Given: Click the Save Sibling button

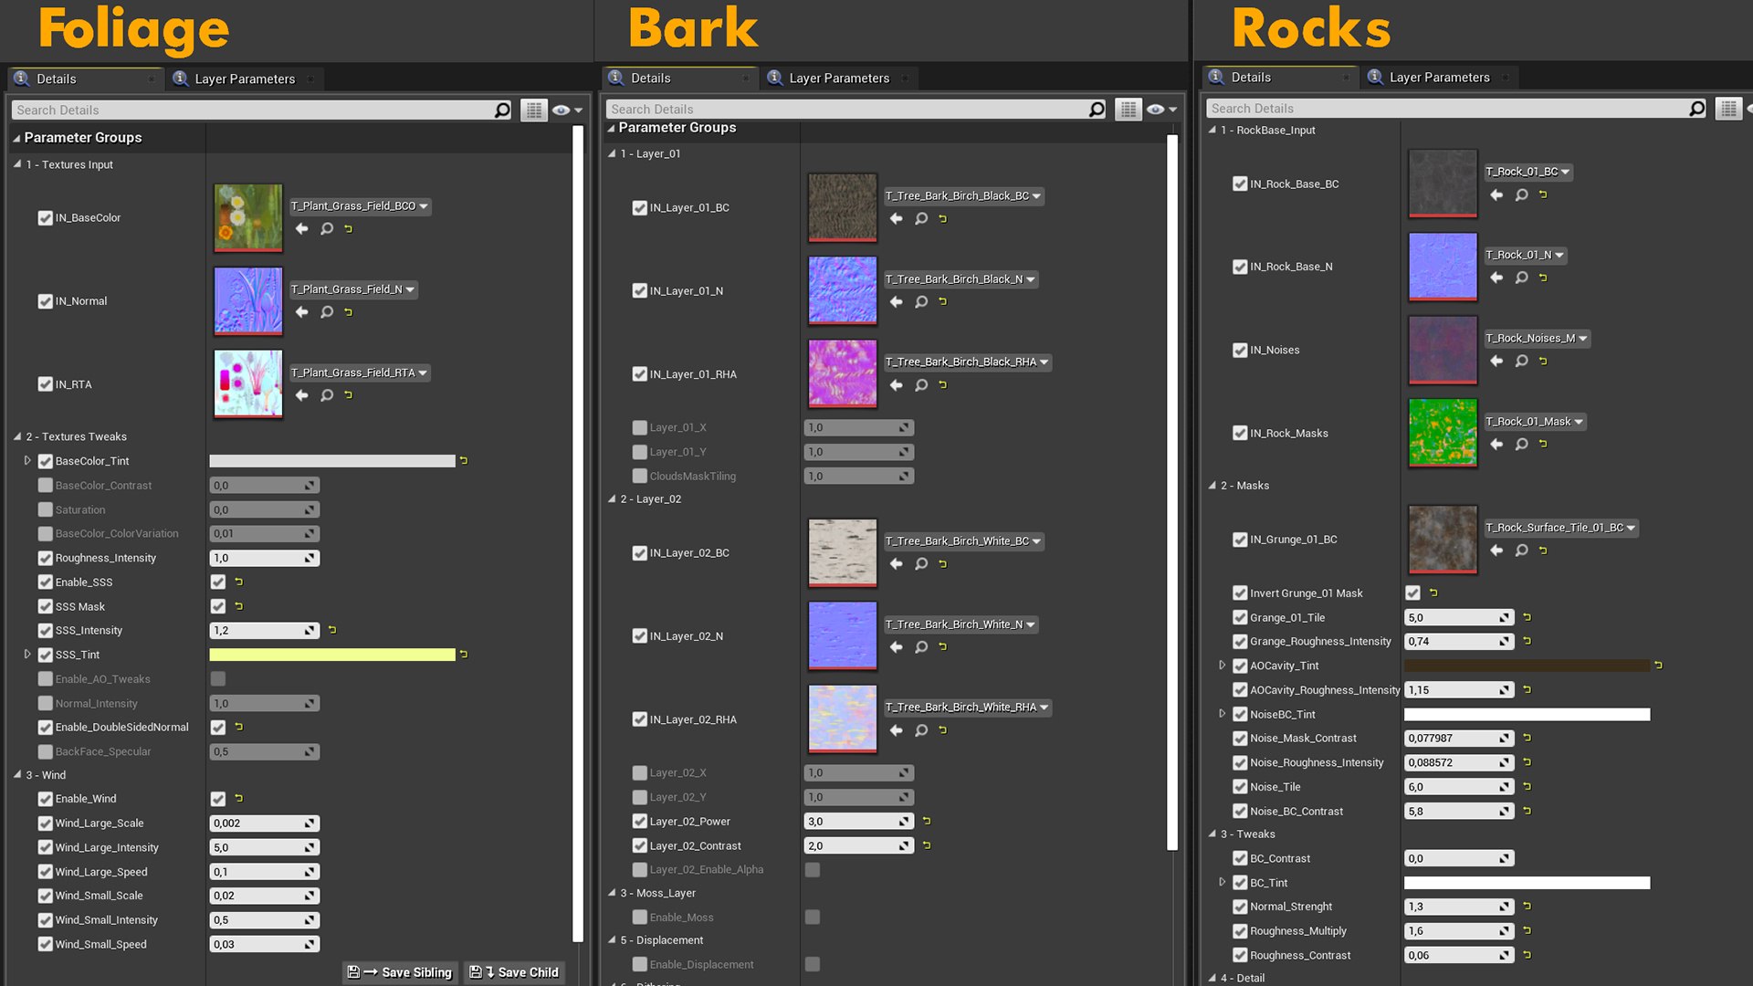Looking at the screenshot, I should pyautogui.click(x=400, y=972).
